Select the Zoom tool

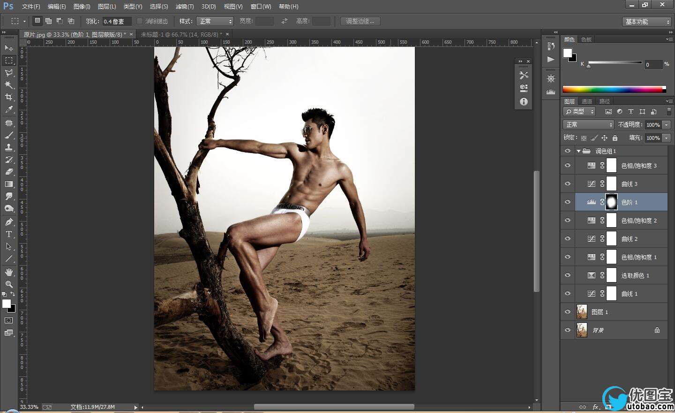point(9,284)
